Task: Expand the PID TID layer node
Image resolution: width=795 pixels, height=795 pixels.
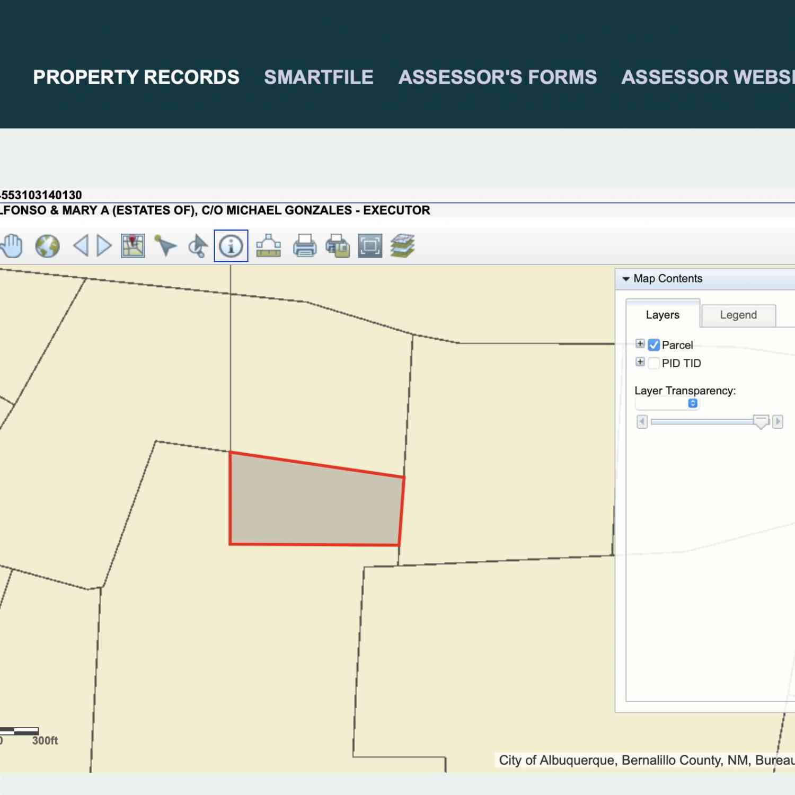Action: [x=640, y=362]
